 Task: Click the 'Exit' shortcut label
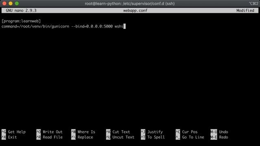[x=13, y=137]
